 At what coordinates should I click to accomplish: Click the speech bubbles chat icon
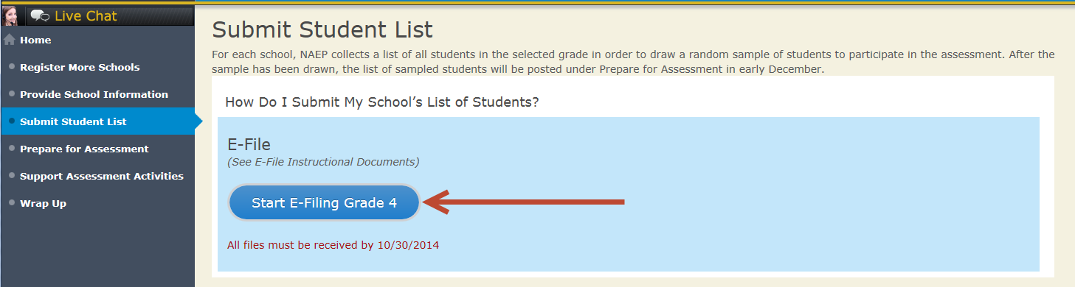click(40, 15)
